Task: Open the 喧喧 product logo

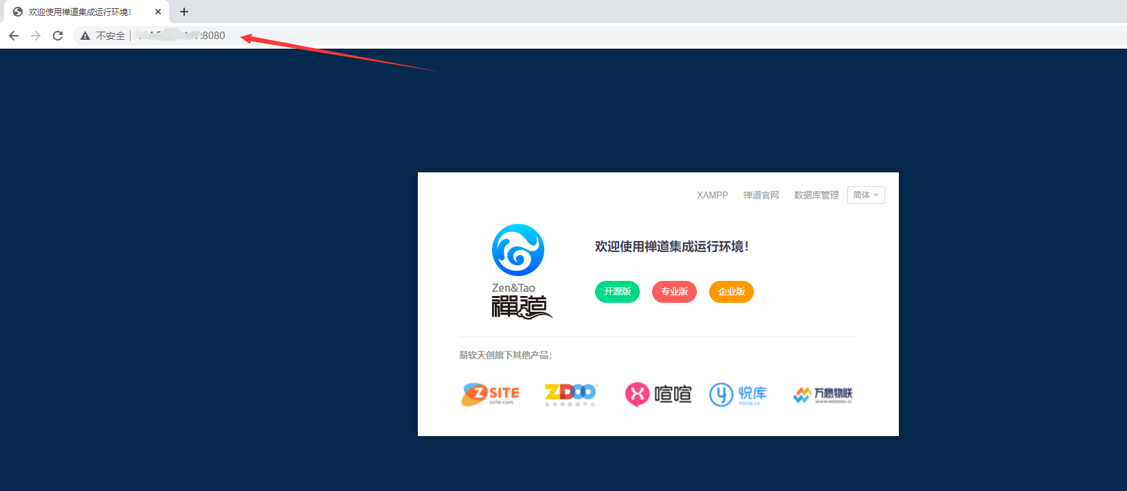Action: [x=658, y=394]
